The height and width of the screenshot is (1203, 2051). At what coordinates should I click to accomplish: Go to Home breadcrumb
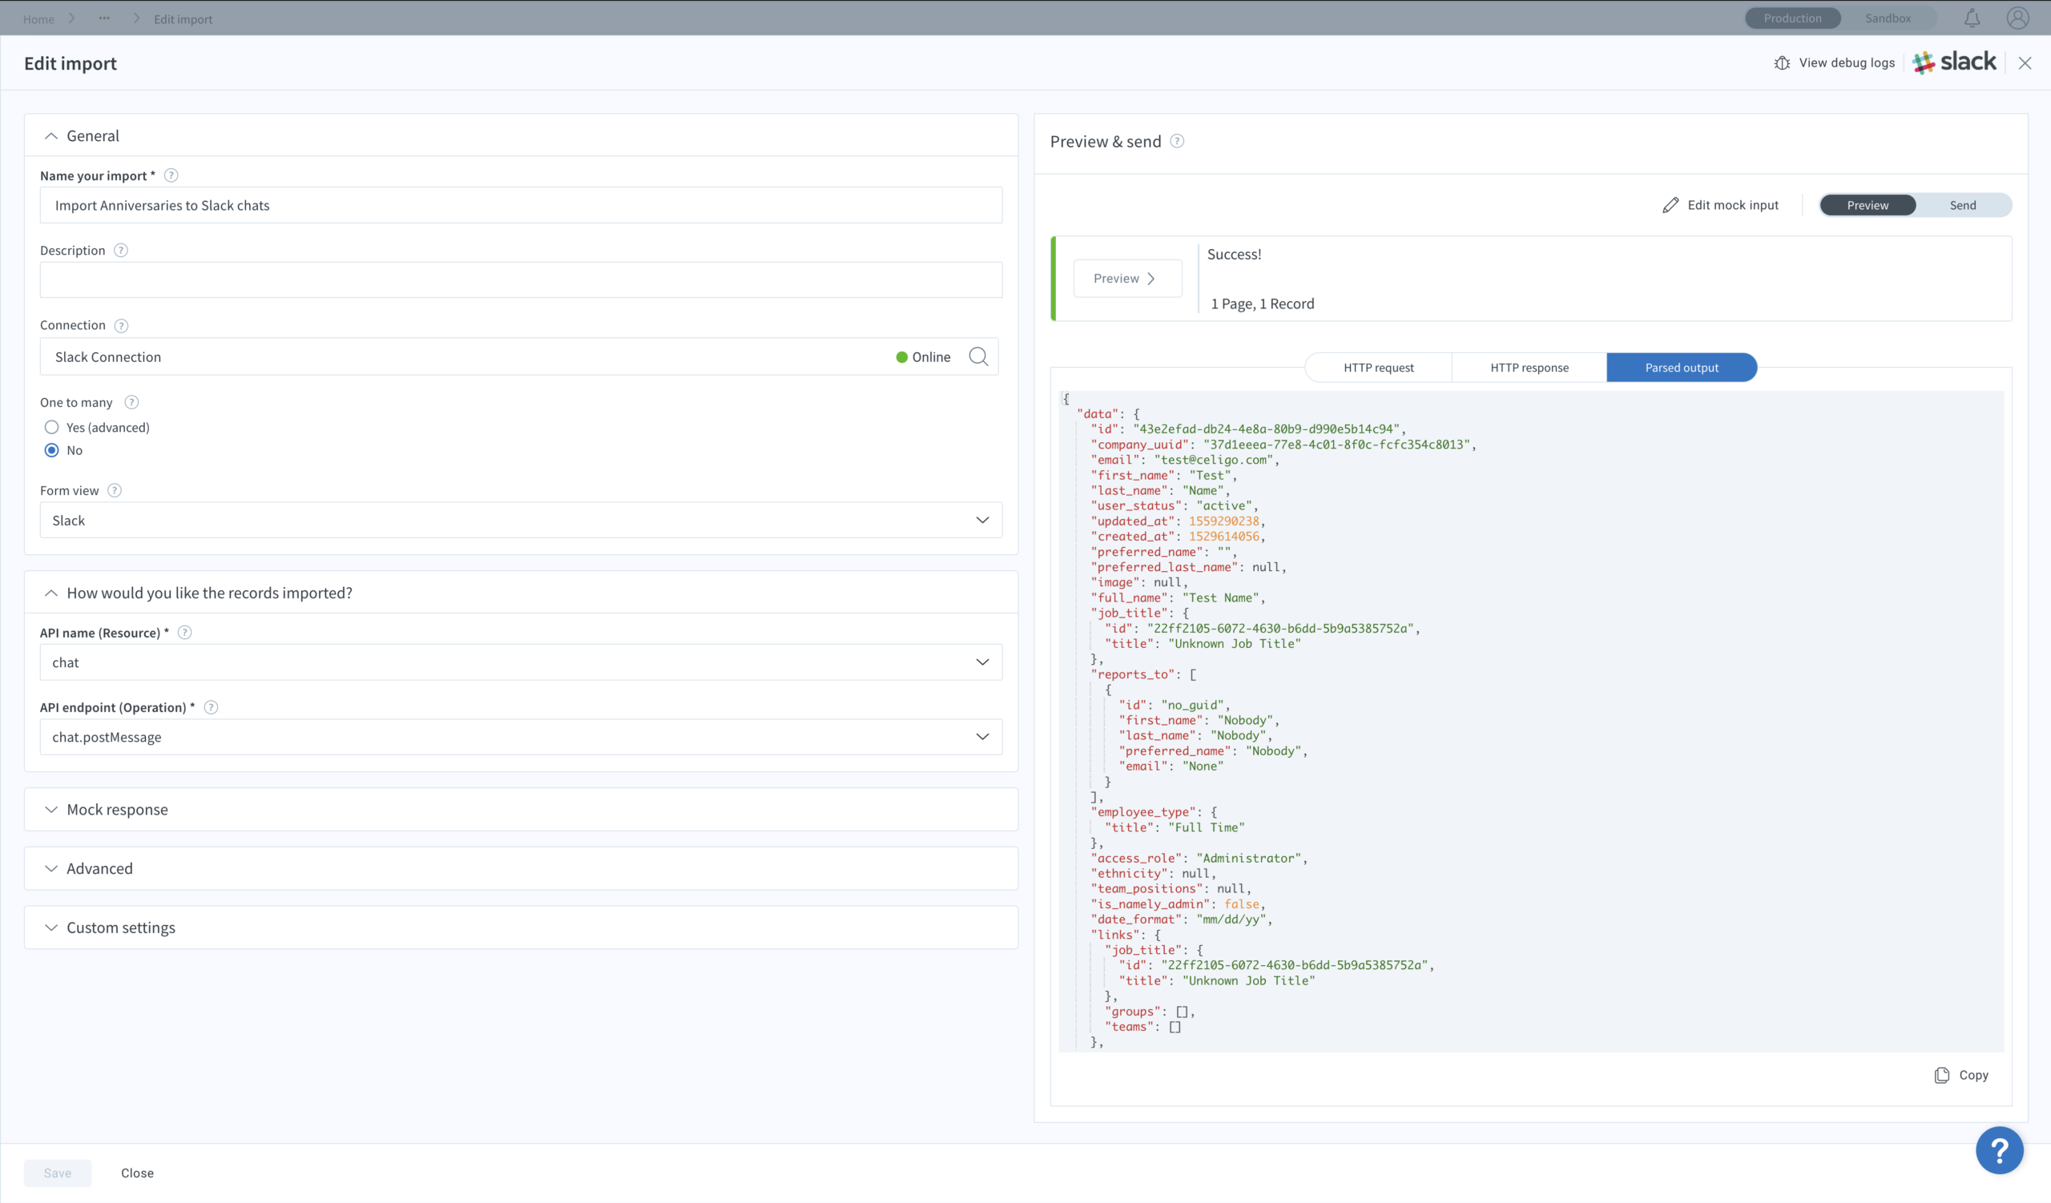38,18
